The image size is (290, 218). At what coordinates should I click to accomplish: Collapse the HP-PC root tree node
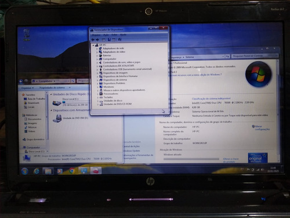93,45
